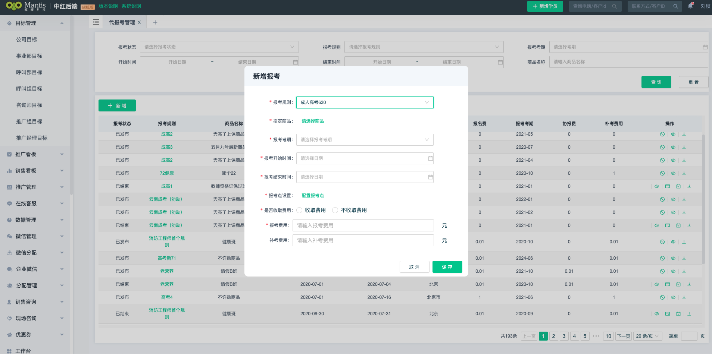The image size is (712, 354).
Task: Expand 微信管理 sidebar menu
Action: coord(35,236)
